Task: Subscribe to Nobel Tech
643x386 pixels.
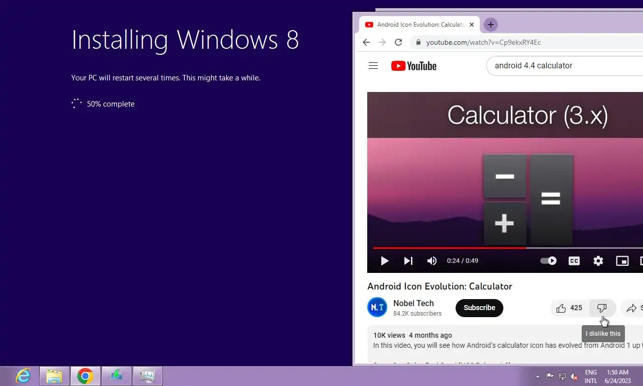Action: coord(479,308)
